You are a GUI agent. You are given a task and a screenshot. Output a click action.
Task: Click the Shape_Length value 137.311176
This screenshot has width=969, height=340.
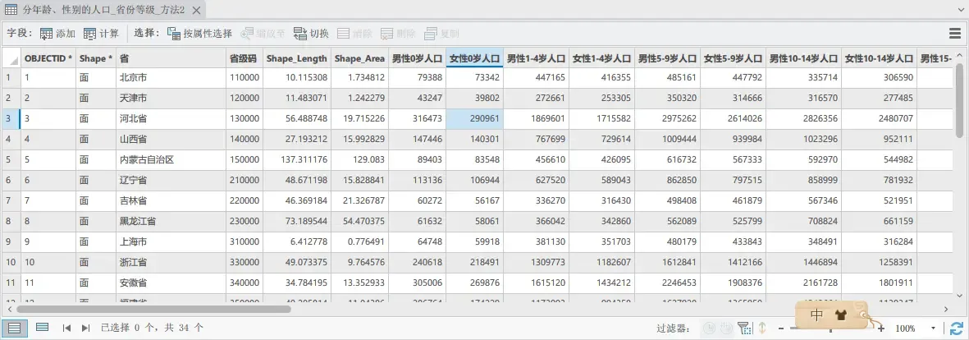297,159
